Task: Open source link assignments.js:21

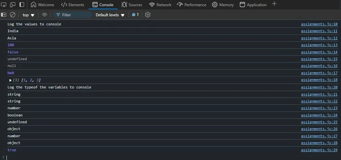Action: pyautogui.click(x=319, y=94)
